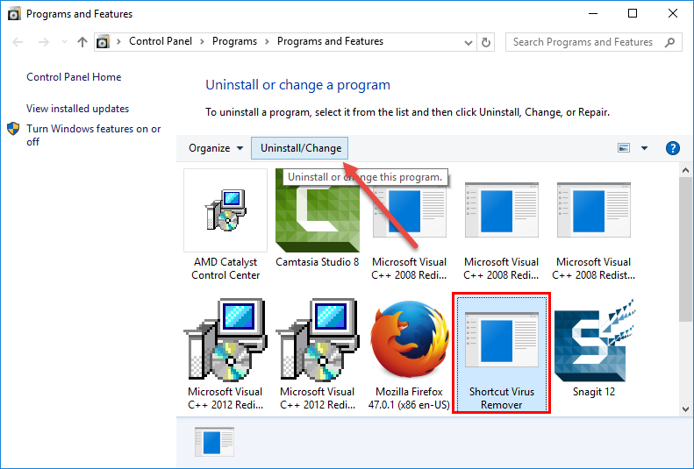Select the Snagit 12 program icon
The image size is (694, 469).
[x=594, y=340]
